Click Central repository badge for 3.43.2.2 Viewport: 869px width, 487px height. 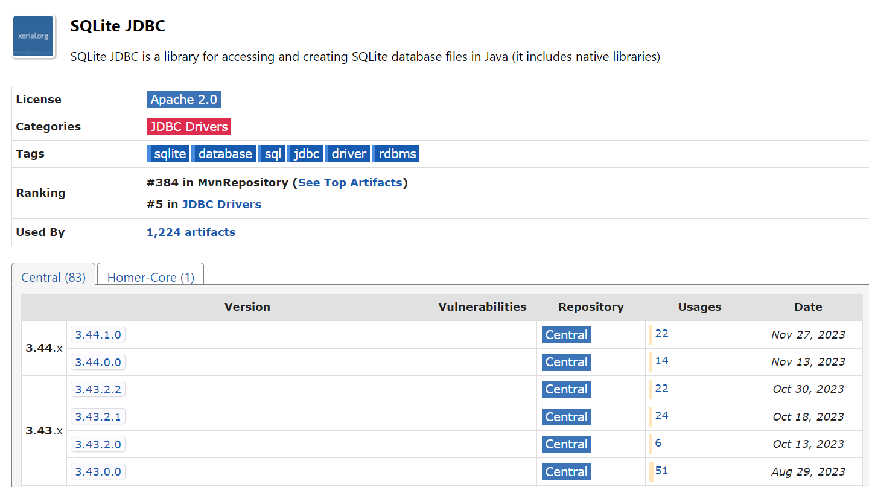(567, 389)
